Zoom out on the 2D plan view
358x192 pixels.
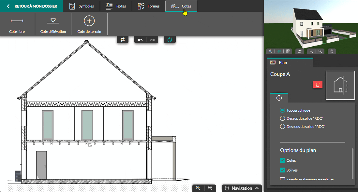pyautogui.click(x=210, y=188)
